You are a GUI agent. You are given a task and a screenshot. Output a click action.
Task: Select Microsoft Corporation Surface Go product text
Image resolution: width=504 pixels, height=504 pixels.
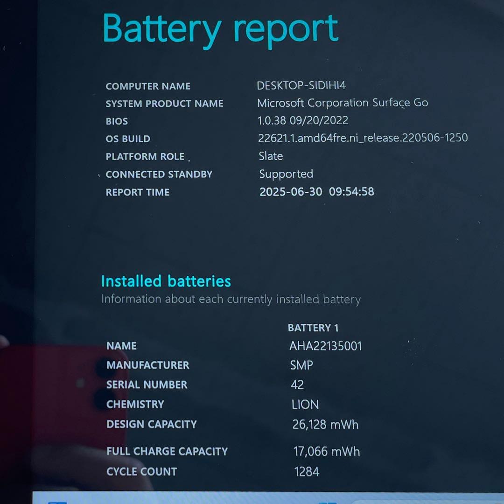pos(343,103)
